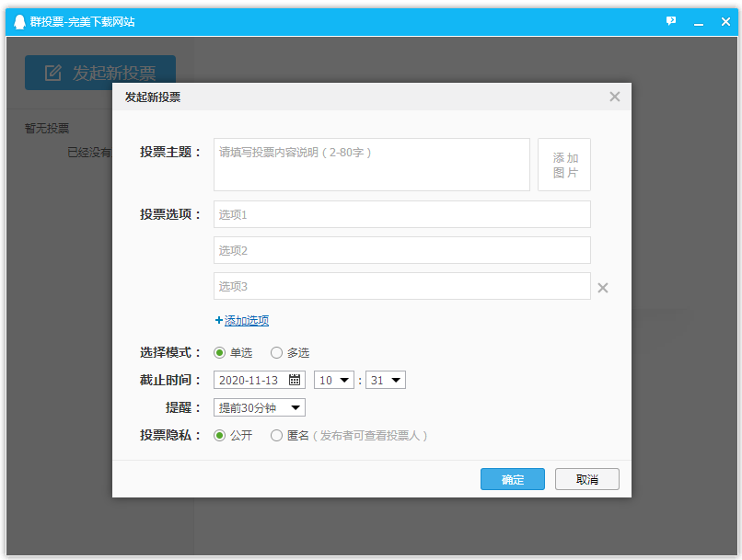This screenshot has width=742, height=560.
Task: Cancel the new poll with 取消
Action: click(x=586, y=479)
